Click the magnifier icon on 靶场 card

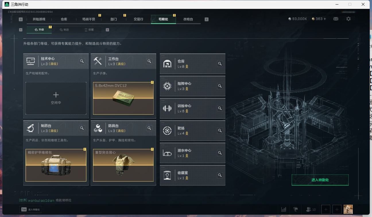pyautogui.click(x=220, y=131)
